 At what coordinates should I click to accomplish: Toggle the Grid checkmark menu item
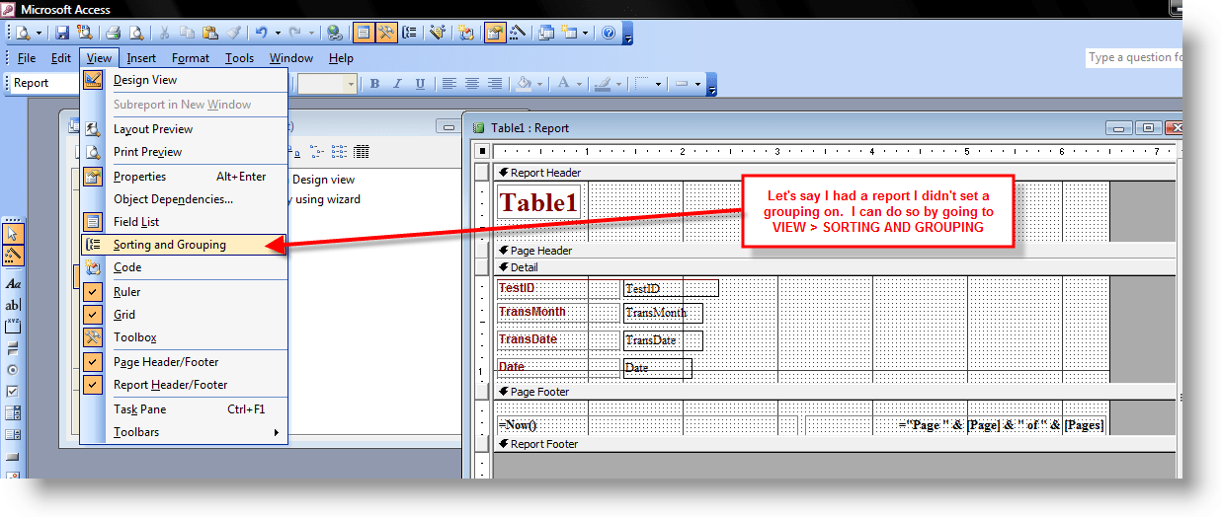point(184,315)
